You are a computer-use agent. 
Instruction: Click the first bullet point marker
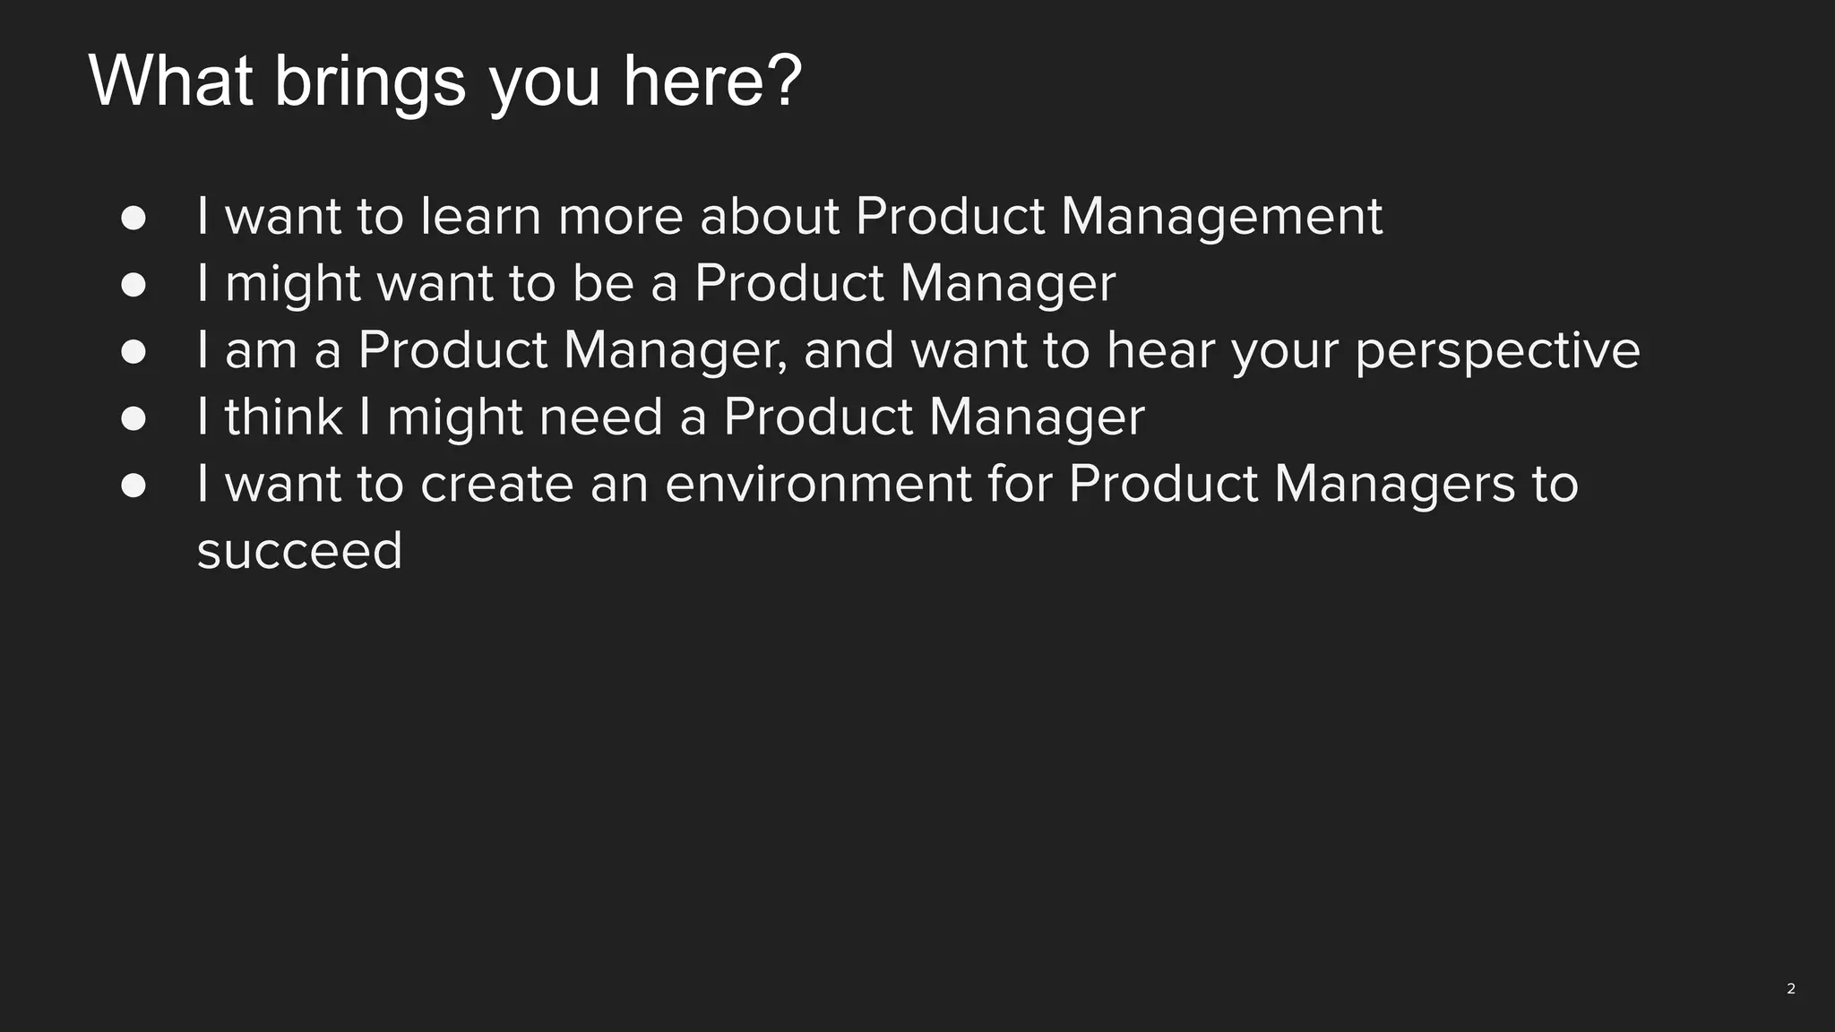[134, 218]
